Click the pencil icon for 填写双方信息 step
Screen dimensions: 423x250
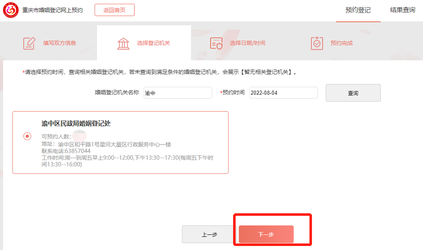pyautogui.click(x=30, y=43)
